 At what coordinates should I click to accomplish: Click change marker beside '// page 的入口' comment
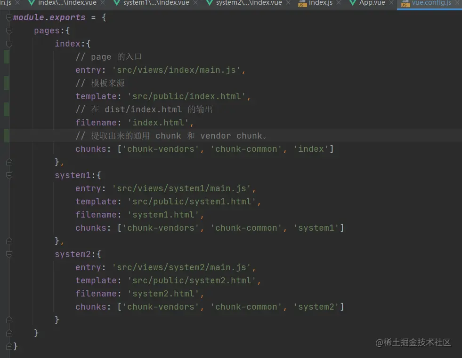tap(6, 57)
